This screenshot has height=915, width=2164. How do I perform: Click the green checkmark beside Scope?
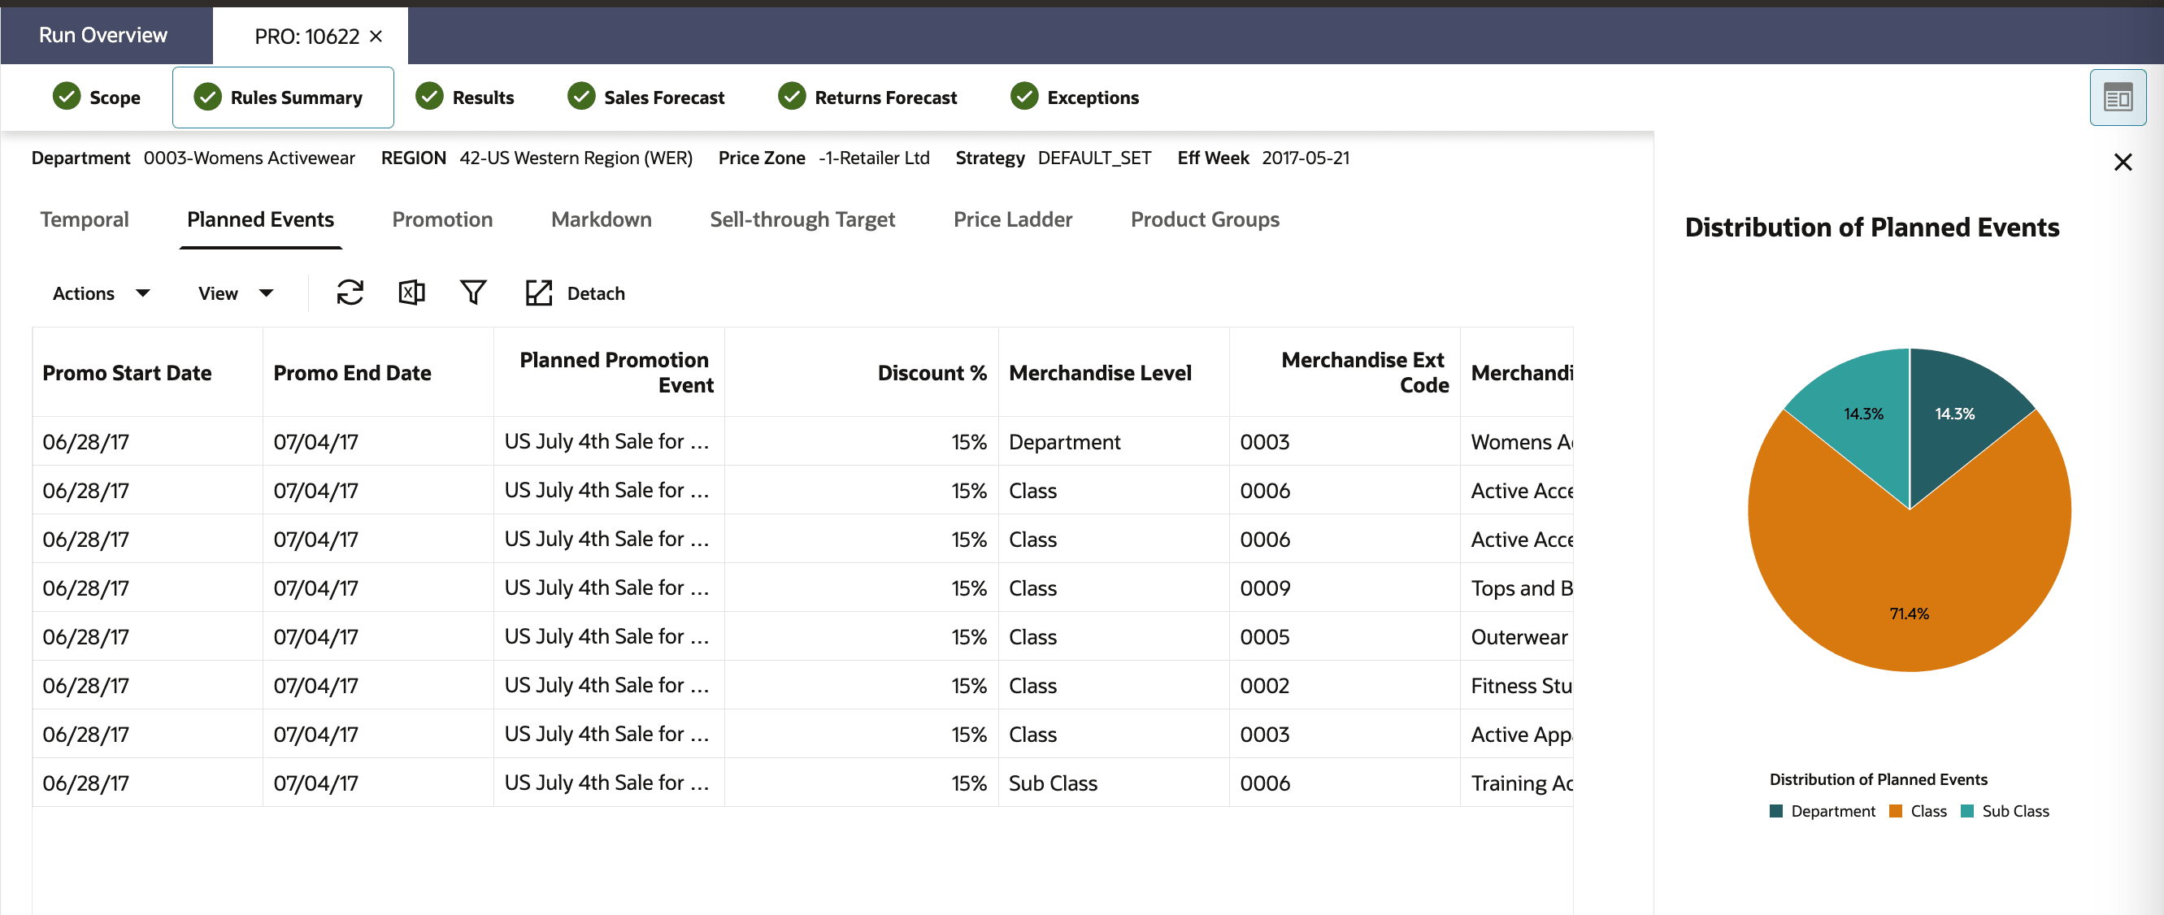(x=67, y=98)
